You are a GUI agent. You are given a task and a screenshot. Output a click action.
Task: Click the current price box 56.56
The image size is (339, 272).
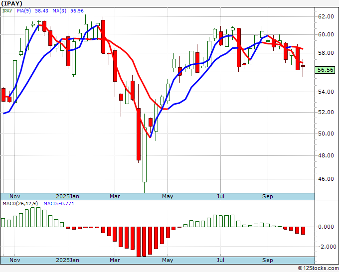(325, 70)
